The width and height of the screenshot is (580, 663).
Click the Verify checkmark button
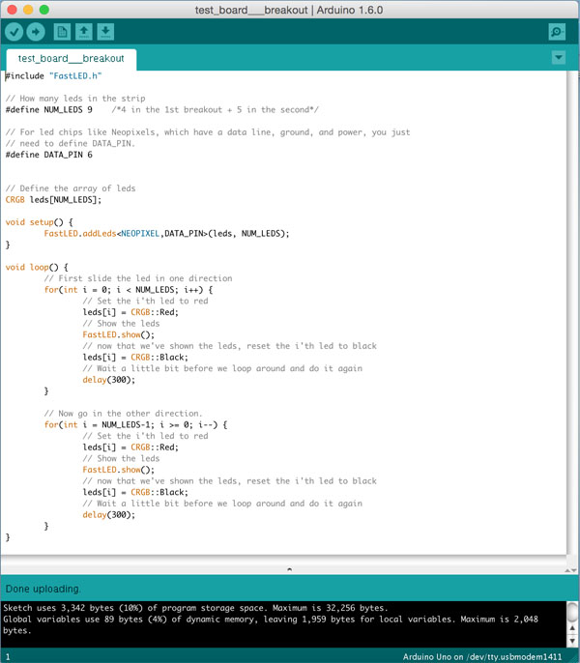[x=14, y=32]
